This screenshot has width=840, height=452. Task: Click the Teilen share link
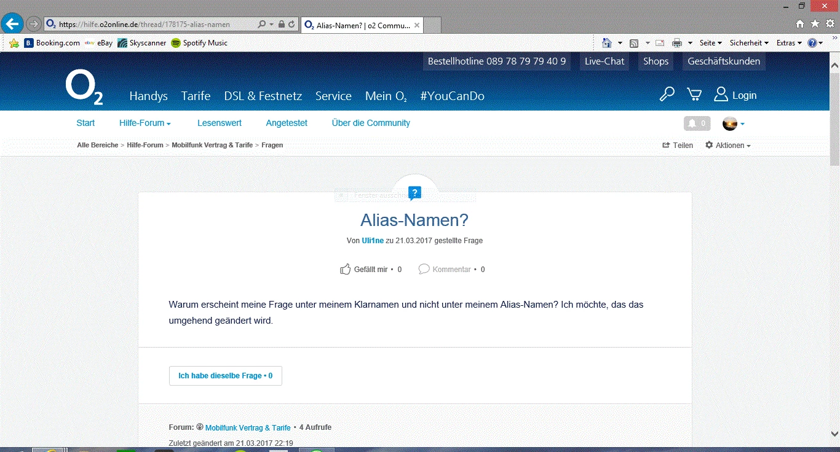click(678, 146)
